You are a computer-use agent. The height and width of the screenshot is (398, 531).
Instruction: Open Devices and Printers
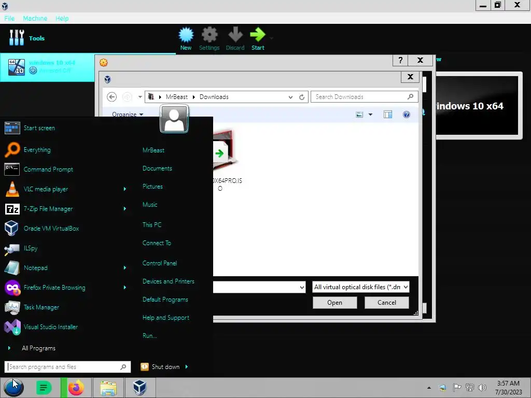point(169,281)
